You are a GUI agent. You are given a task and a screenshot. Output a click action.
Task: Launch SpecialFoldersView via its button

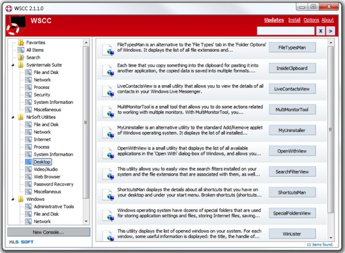[x=292, y=213]
